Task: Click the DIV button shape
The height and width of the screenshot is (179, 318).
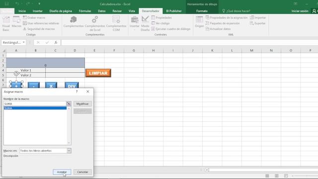Action: (x=72, y=85)
